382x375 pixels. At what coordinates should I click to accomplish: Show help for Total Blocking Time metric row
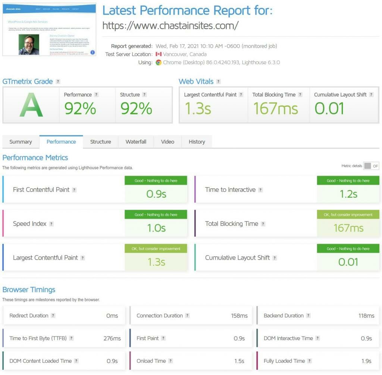tap(263, 224)
